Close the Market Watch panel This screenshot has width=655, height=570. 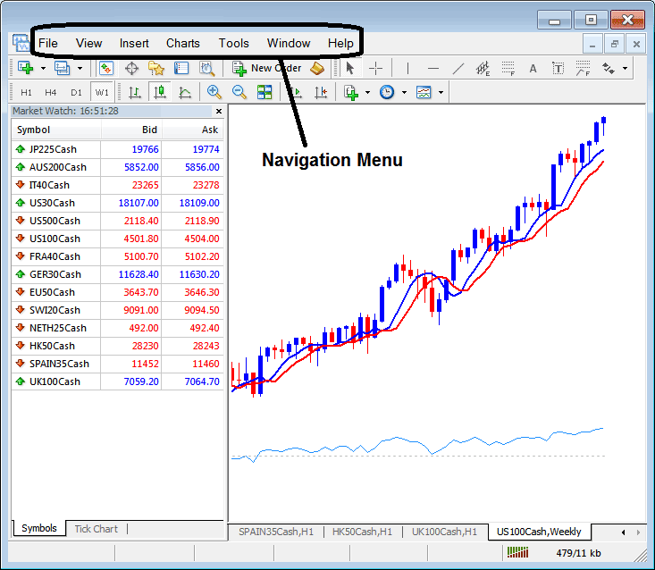click(x=218, y=111)
